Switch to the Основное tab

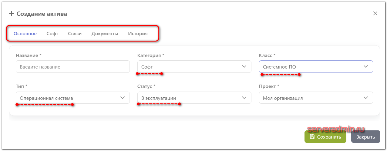(x=25, y=34)
